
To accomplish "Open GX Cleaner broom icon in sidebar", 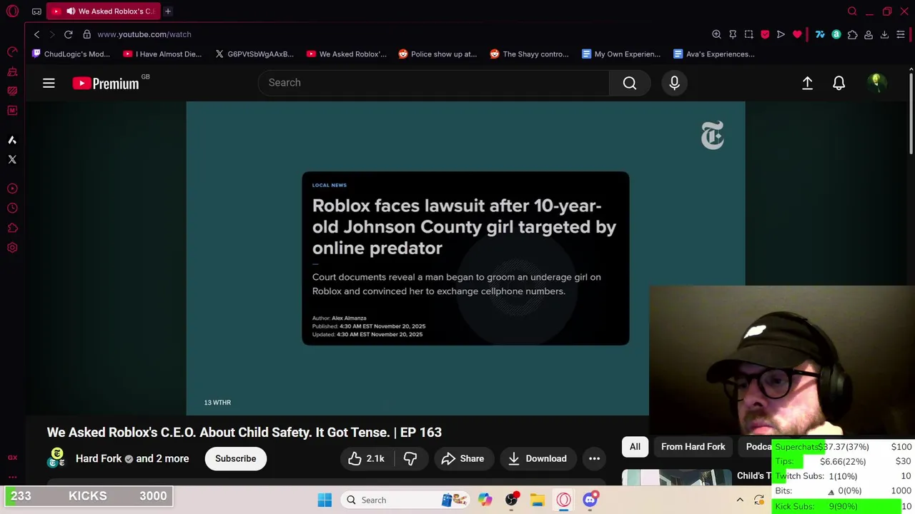I will pos(12,71).
